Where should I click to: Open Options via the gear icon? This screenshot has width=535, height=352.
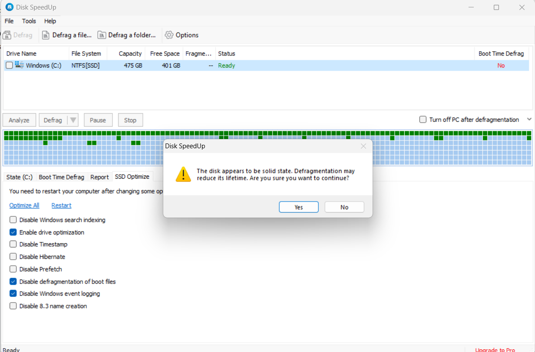coord(169,35)
